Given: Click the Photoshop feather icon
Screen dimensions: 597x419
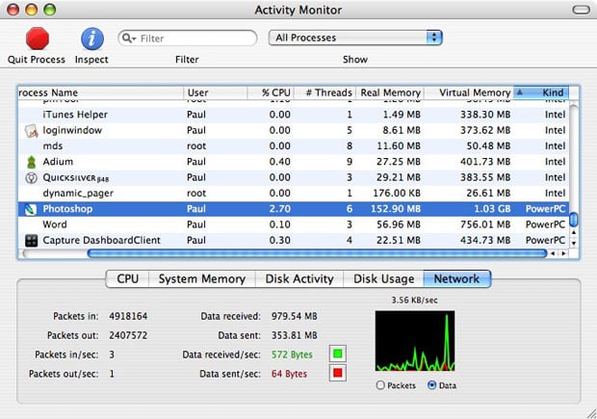Looking at the screenshot, I should pos(31,209).
